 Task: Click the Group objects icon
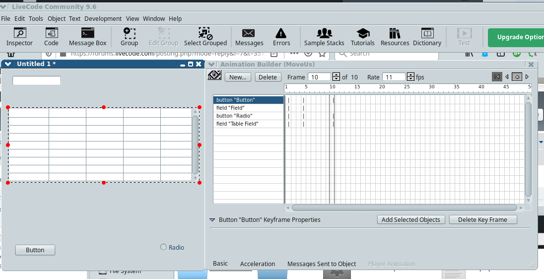[x=129, y=37]
